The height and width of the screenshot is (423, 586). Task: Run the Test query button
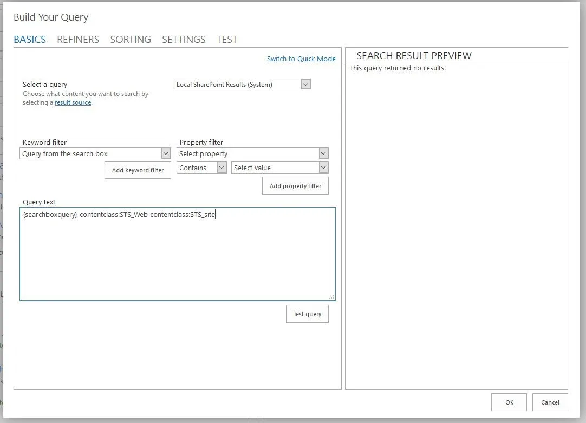[307, 314]
